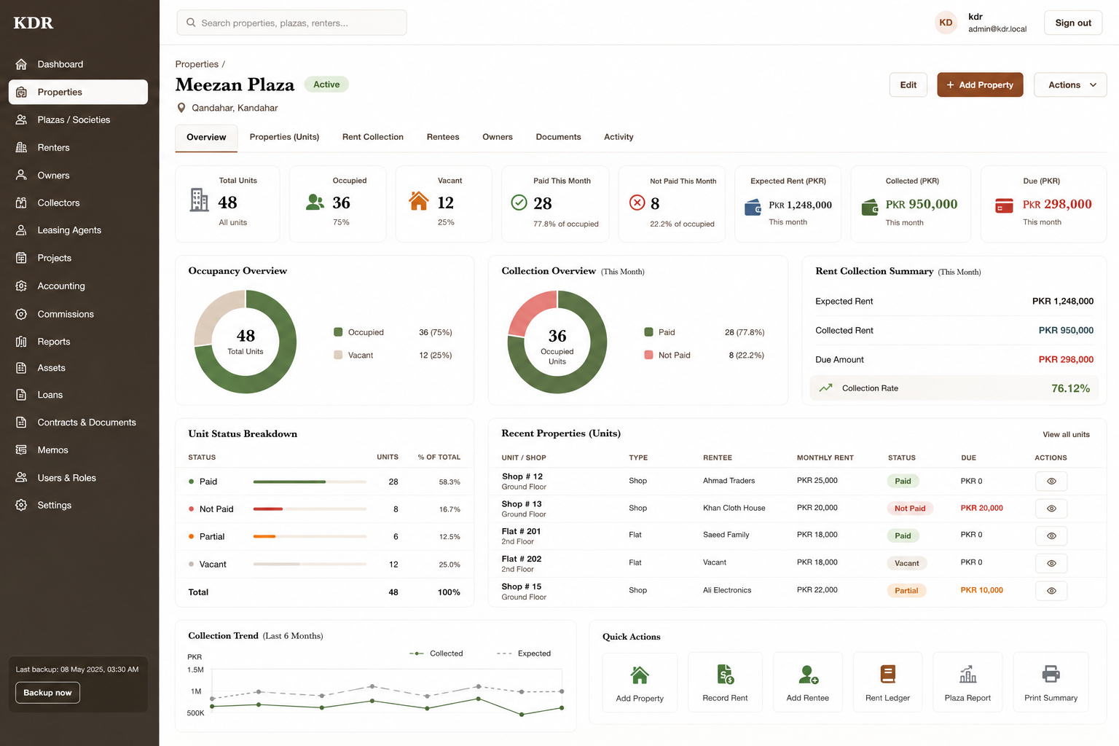Click the Properties breadcrumb link

tap(197, 64)
